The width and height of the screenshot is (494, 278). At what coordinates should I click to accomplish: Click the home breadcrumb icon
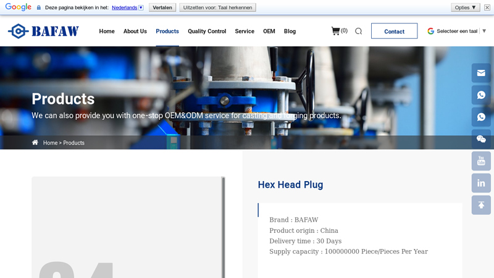tap(35, 143)
